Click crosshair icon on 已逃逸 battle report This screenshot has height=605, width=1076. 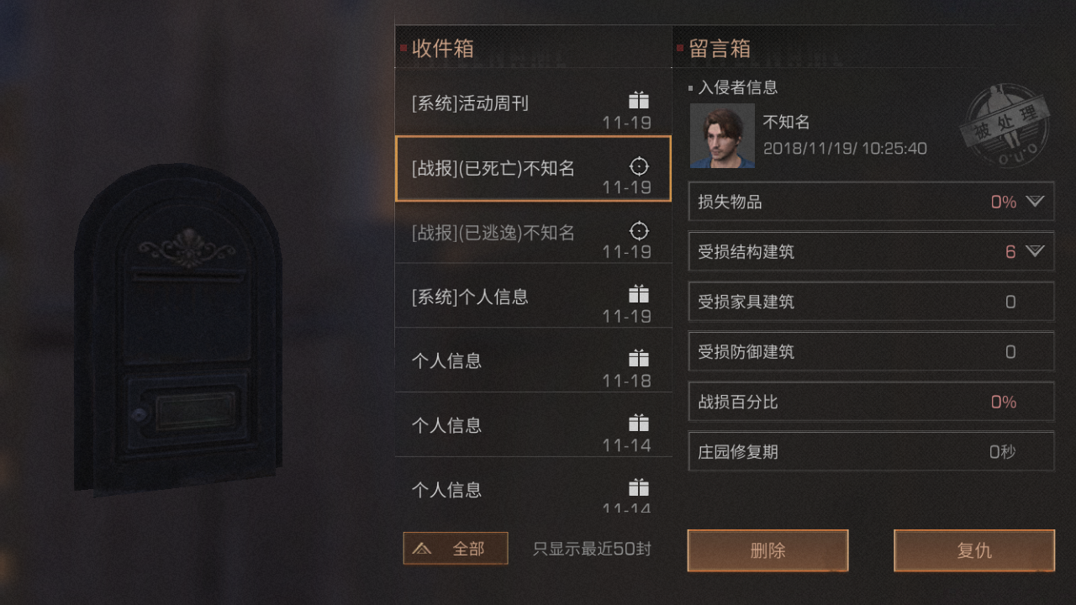click(x=639, y=230)
